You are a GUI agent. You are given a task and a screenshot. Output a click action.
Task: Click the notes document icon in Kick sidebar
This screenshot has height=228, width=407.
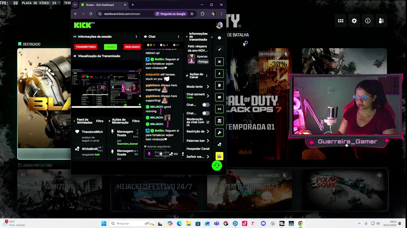(219, 85)
